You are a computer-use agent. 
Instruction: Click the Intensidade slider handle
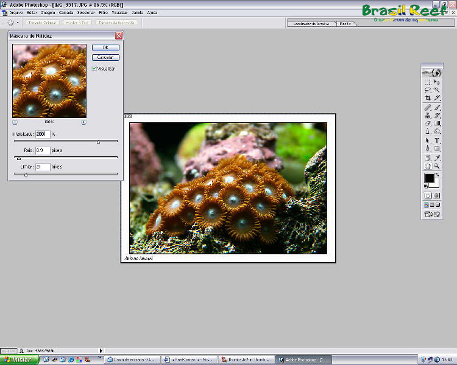[98, 142]
